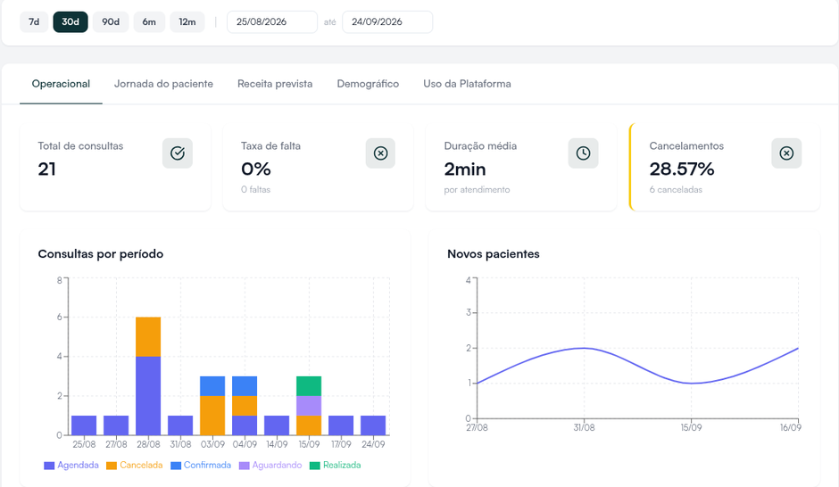The height and width of the screenshot is (487, 839).
Task: Click the 'por atendimento' caption
Action: click(477, 190)
